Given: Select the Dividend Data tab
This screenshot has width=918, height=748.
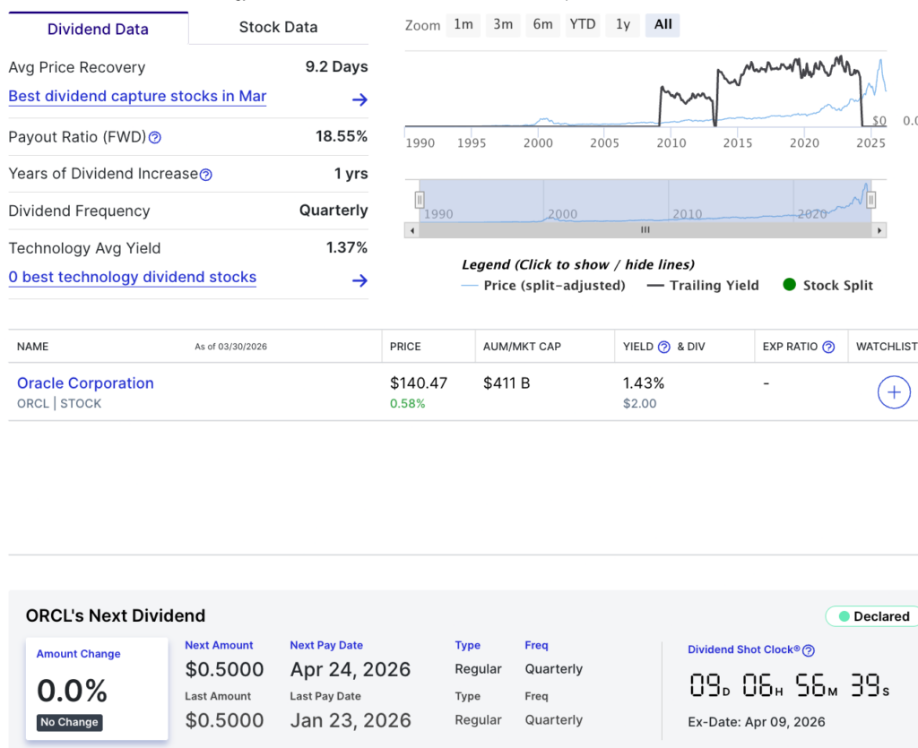Looking at the screenshot, I should click(98, 29).
